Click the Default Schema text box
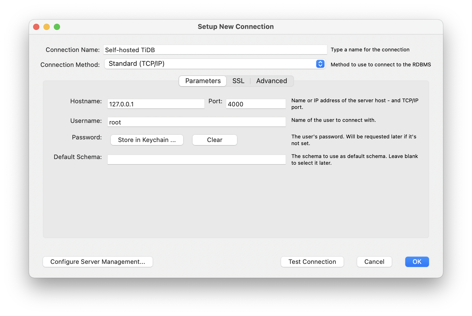Image resolution: width=472 pixels, height=316 pixels. [x=196, y=159]
